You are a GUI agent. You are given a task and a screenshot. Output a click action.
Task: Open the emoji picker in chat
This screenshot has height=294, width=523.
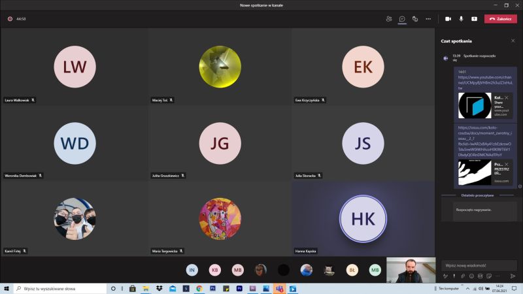(x=471, y=276)
